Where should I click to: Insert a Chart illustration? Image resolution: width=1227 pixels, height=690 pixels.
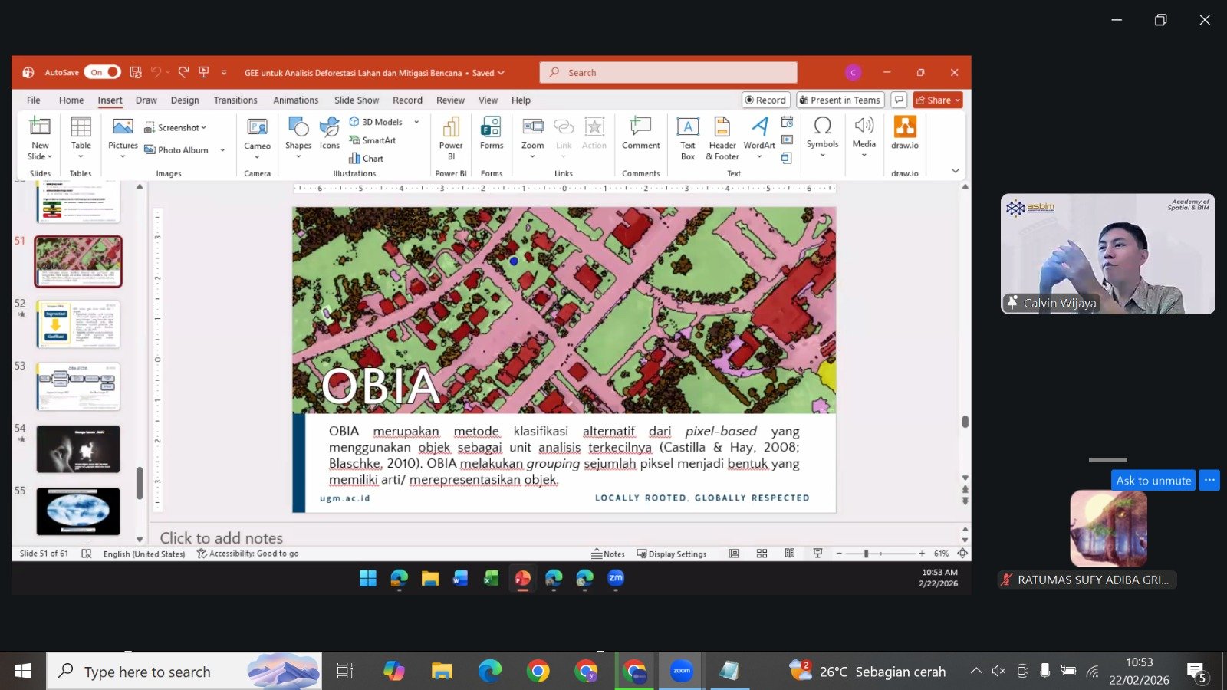pos(367,159)
